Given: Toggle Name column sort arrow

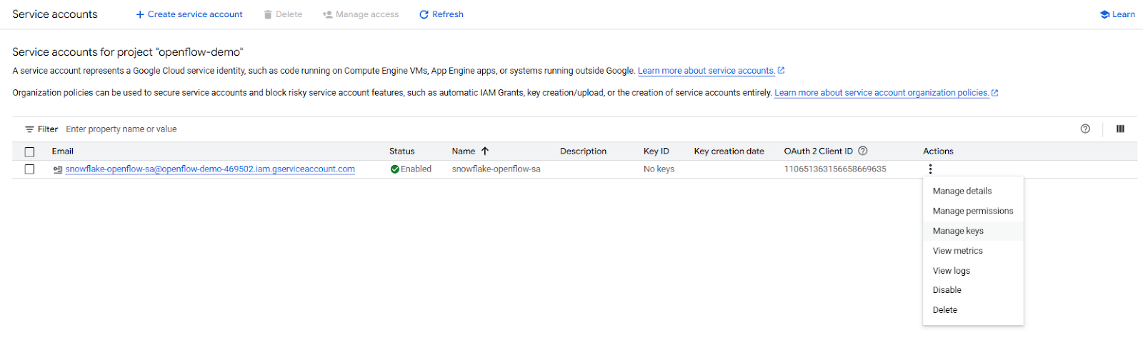Looking at the screenshot, I should (x=485, y=151).
